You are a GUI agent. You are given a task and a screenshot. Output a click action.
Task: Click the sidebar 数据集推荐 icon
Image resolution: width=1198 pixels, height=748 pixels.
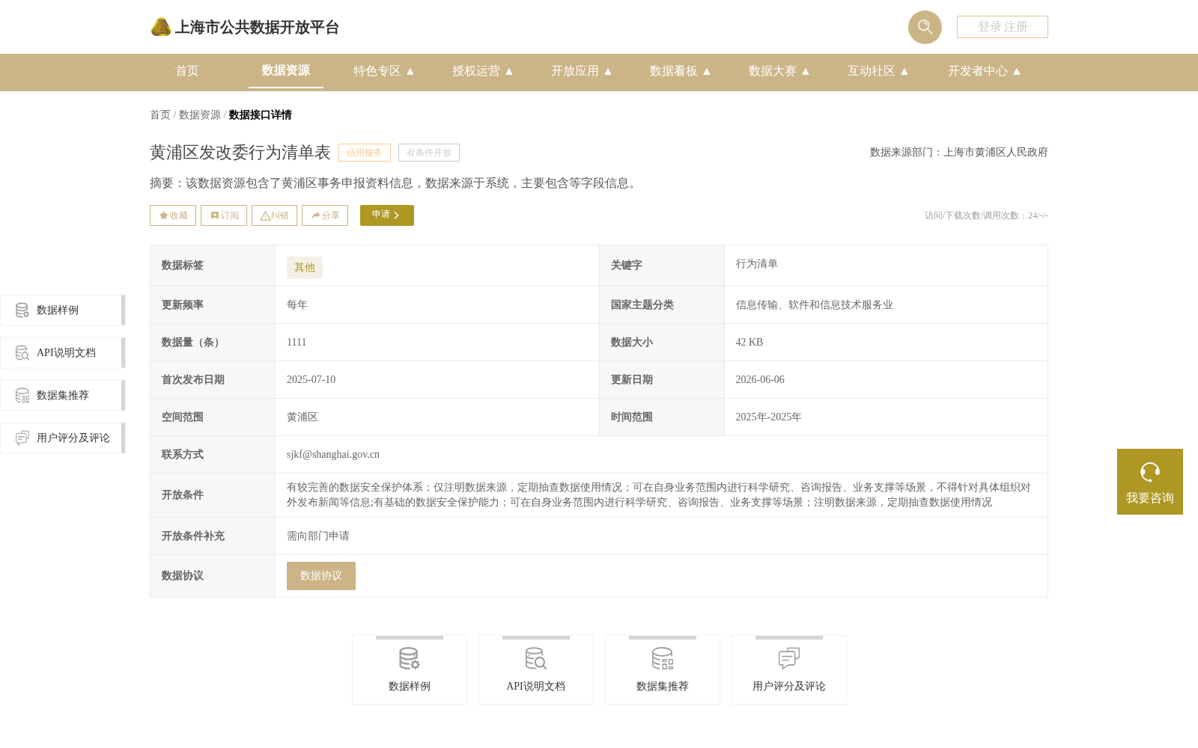click(x=22, y=395)
